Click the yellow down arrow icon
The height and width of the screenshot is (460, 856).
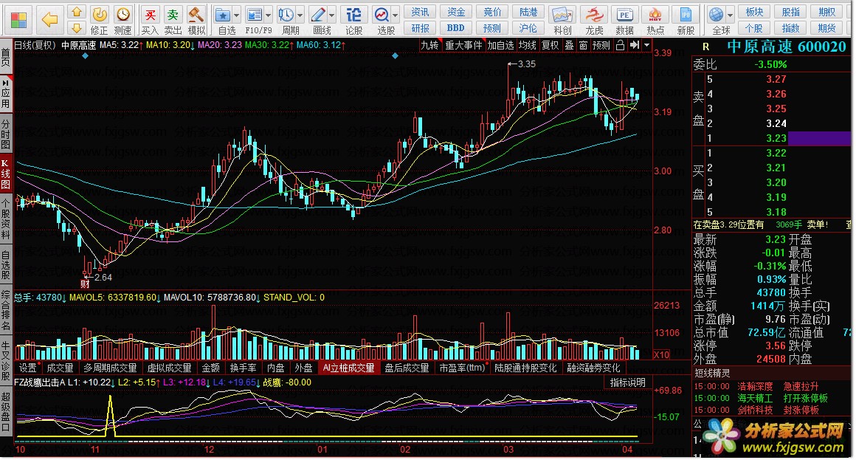click(x=77, y=28)
